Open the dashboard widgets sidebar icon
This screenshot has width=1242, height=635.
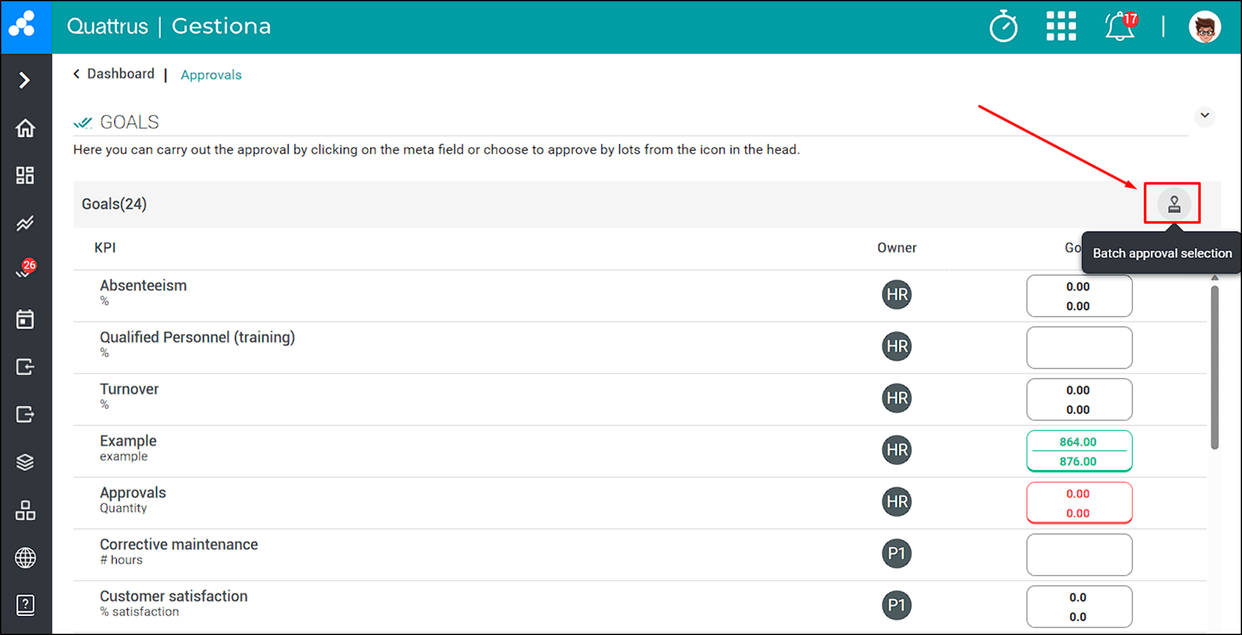[x=25, y=175]
